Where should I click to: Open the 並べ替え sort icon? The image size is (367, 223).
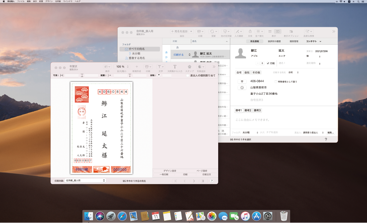(259, 31)
